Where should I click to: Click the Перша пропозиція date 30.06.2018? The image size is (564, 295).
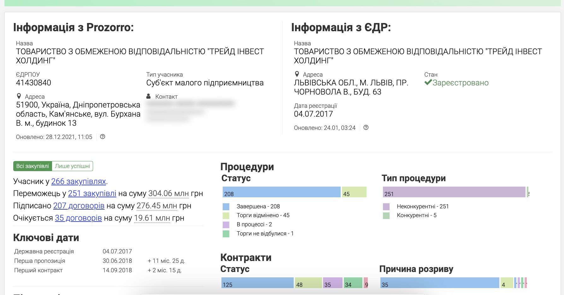click(x=117, y=261)
